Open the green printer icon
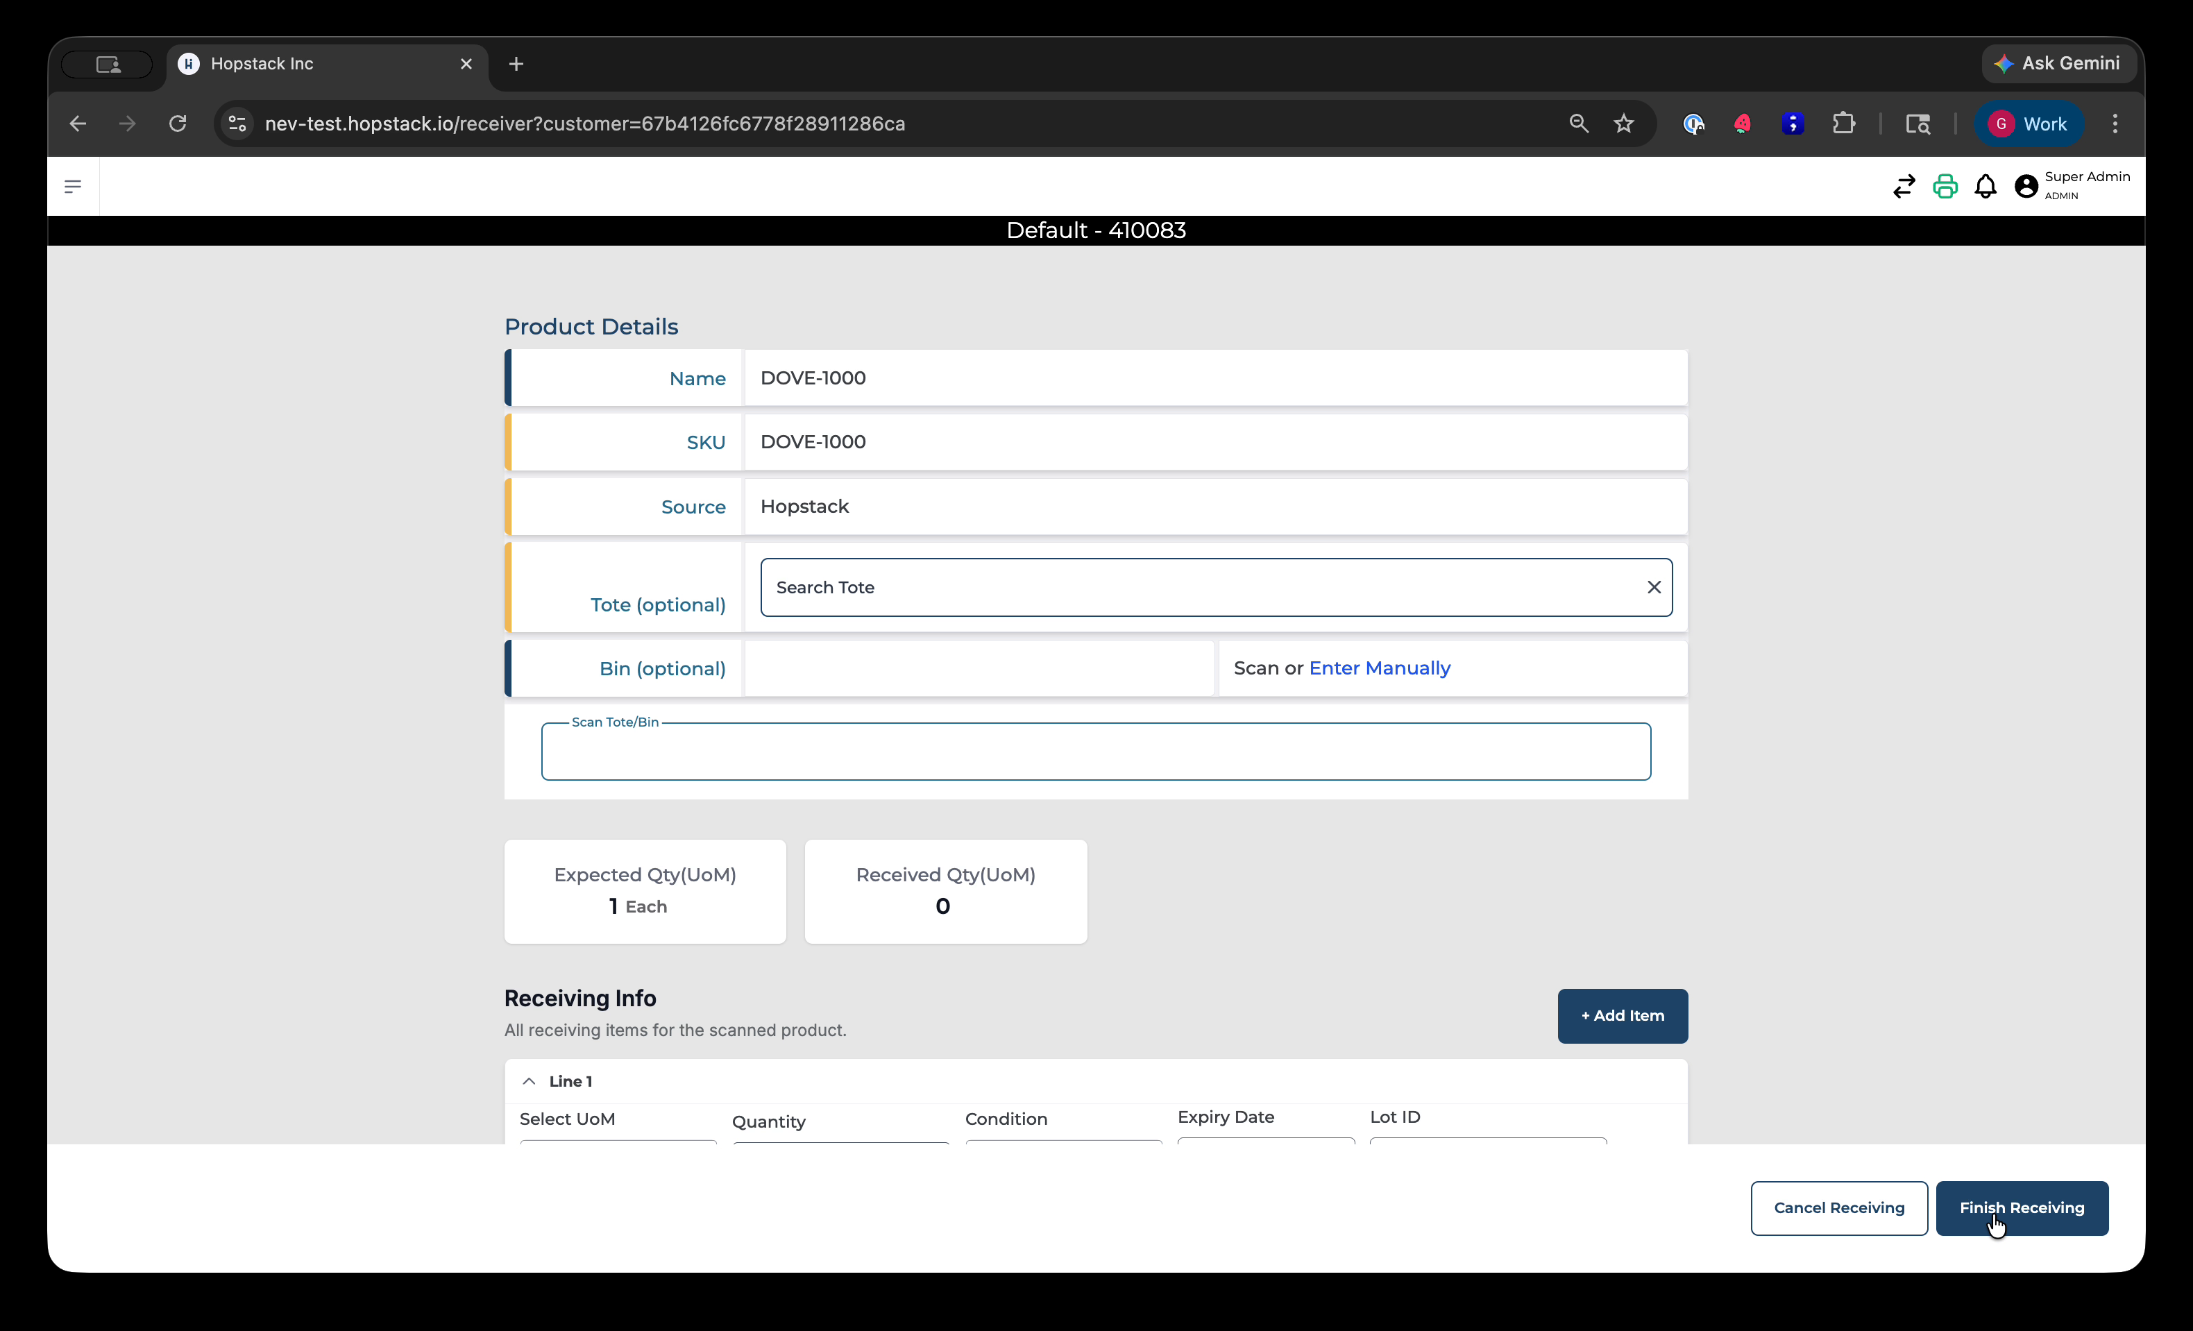The width and height of the screenshot is (2193, 1331). tap(1945, 186)
